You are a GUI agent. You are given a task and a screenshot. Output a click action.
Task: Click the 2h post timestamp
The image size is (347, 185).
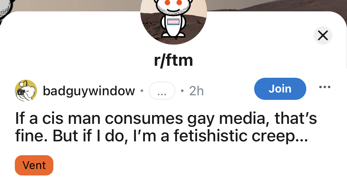tap(196, 91)
